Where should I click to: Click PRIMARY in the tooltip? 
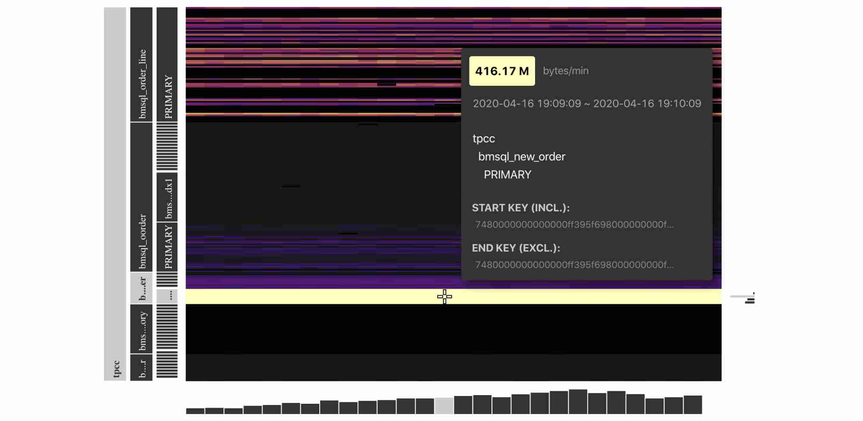507,175
